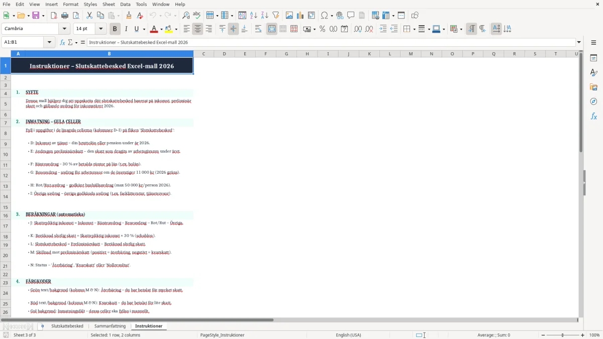The width and height of the screenshot is (603, 339).
Task: Toggle Center Horizontally alignment
Action: coord(197,29)
